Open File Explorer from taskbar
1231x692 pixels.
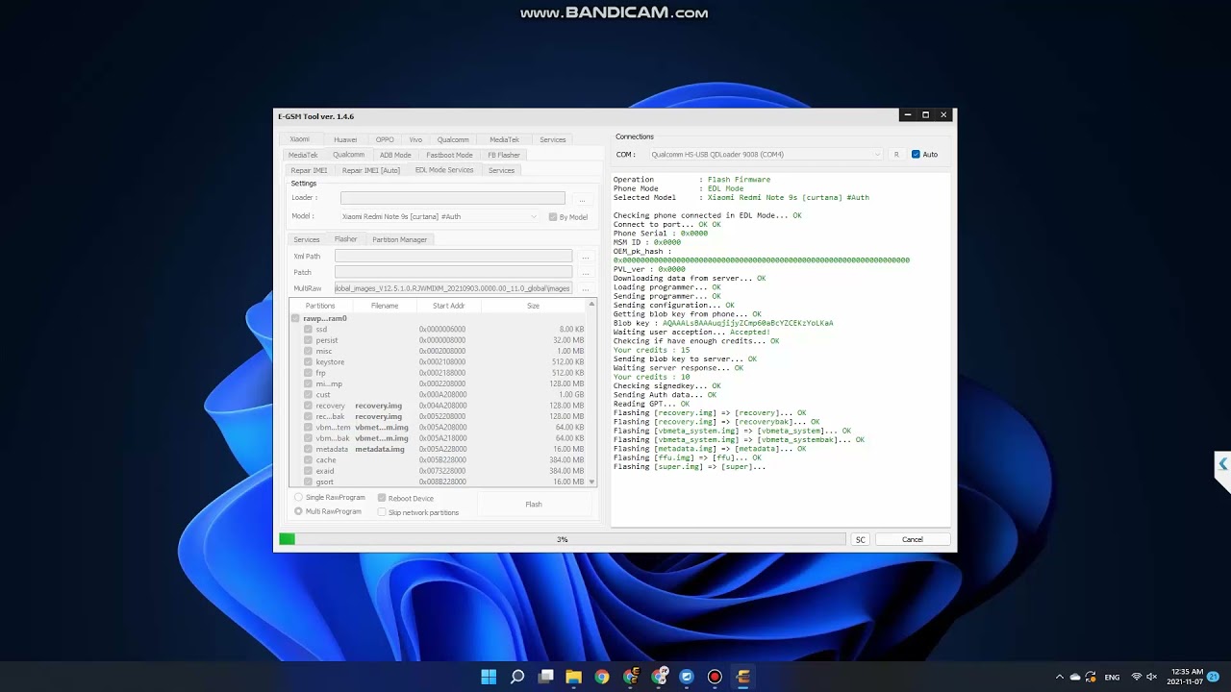574,677
